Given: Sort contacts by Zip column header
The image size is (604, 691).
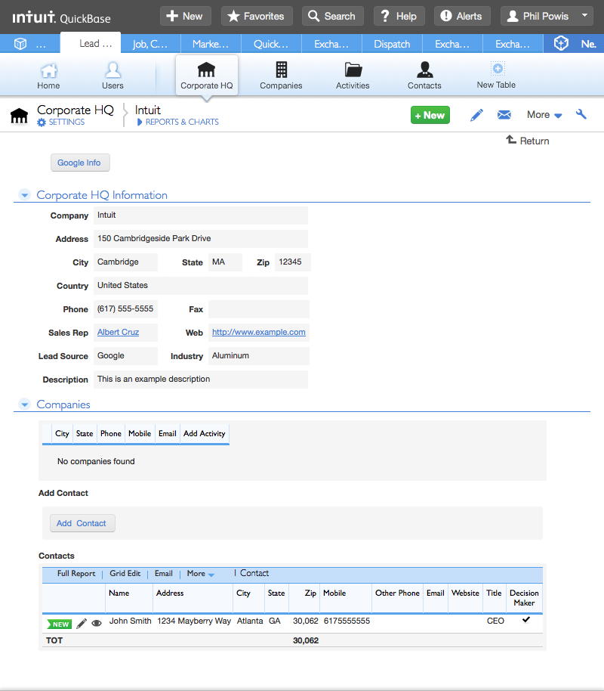Looking at the screenshot, I should [x=310, y=593].
